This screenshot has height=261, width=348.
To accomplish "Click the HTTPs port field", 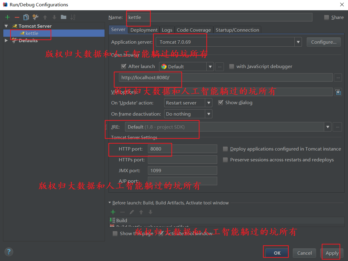I will pyautogui.click(x=182, y=160).
